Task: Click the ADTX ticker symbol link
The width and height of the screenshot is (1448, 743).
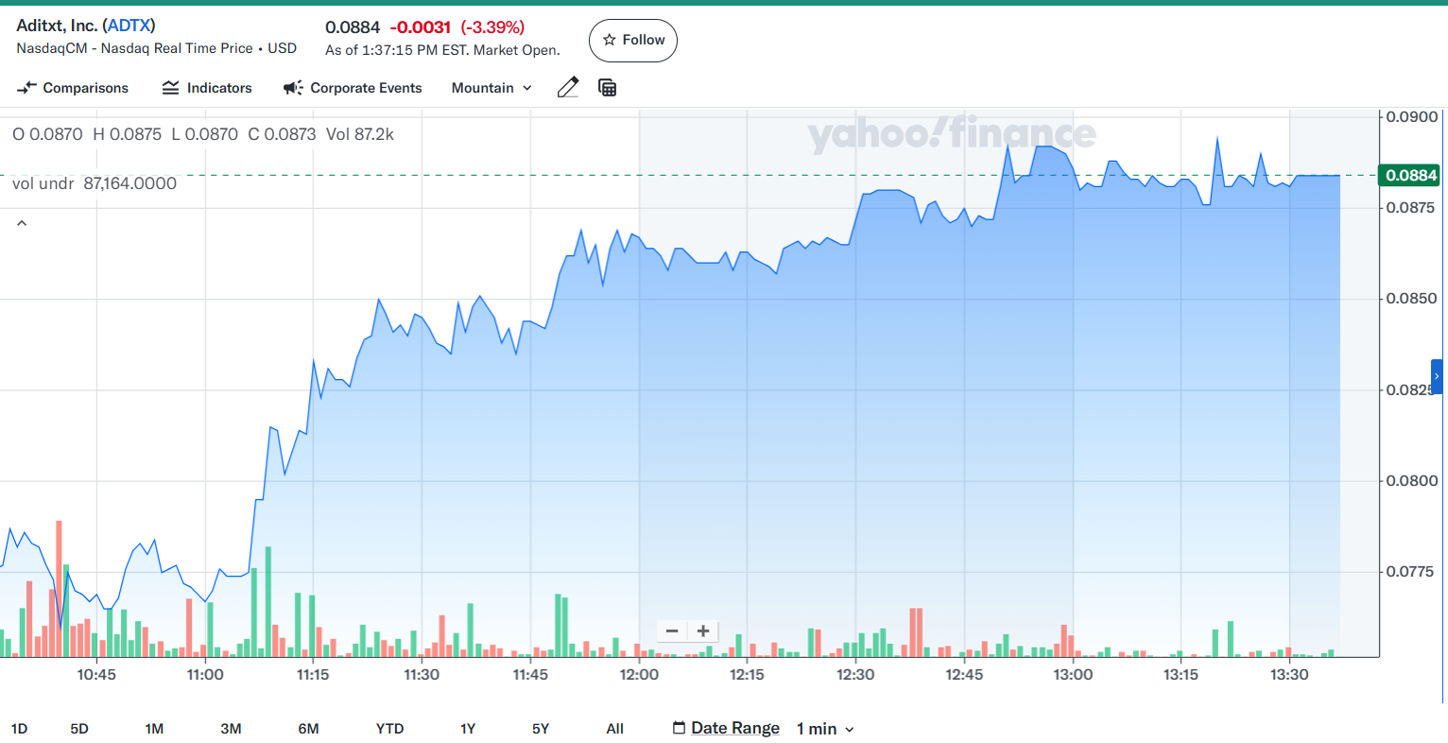Action: tap(129, 26)
